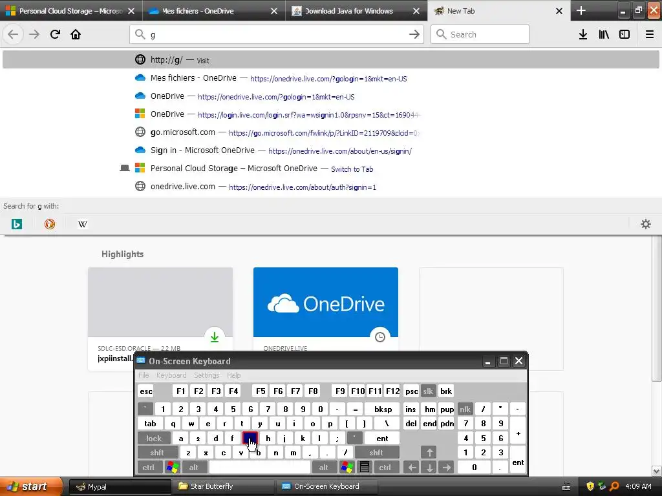Viewport: 662px width, 496px height.
Task: Click the left arrow key on the on-screen keyboard
Action: pyautogui.click(x=412, y=468)
